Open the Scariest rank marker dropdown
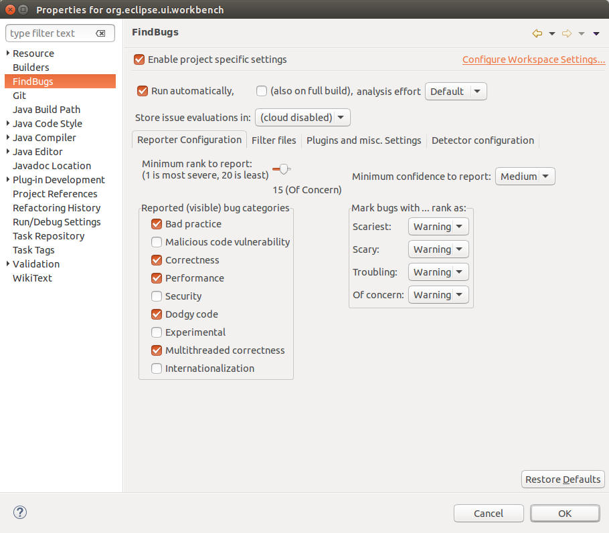The image size is (609, 533). 438,226
